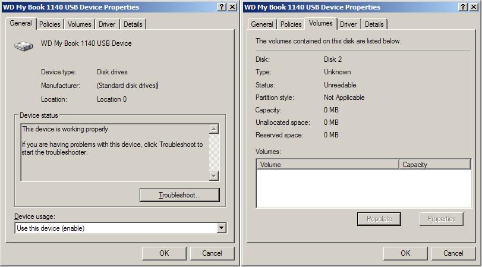The height and width of the screenshot is (267, 482).
Task: Click the '(Standard disk drives)' manufacturer text
Action: coord(127,86)
